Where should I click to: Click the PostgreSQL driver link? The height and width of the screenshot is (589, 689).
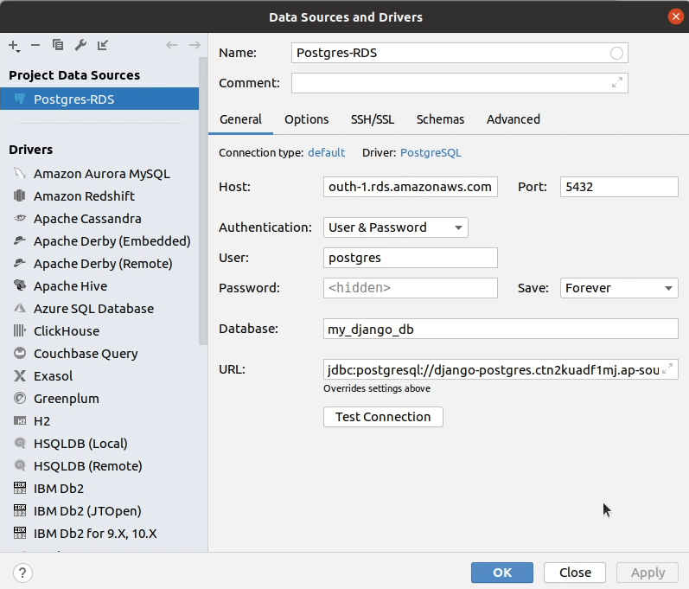point(431,153)
